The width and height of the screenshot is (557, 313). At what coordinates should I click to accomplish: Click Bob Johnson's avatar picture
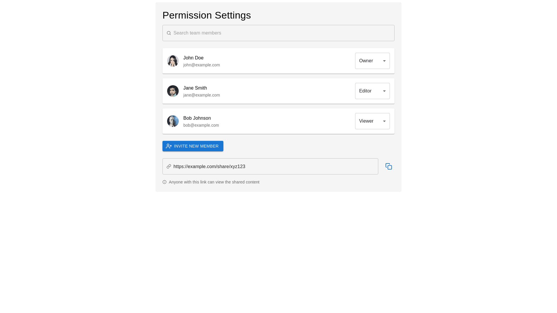(173, 121)
